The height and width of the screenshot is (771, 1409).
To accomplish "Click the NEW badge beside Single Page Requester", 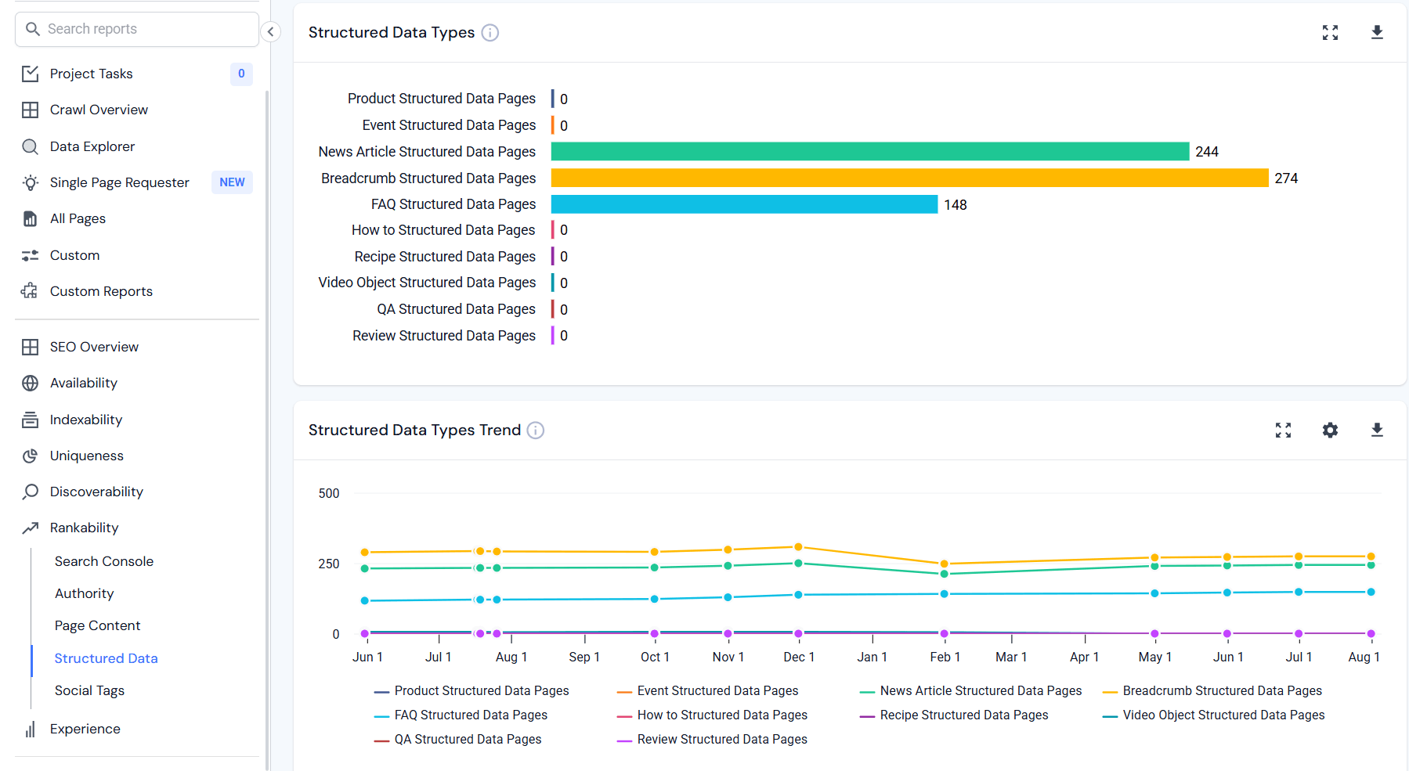I will (x=232, y=182).
